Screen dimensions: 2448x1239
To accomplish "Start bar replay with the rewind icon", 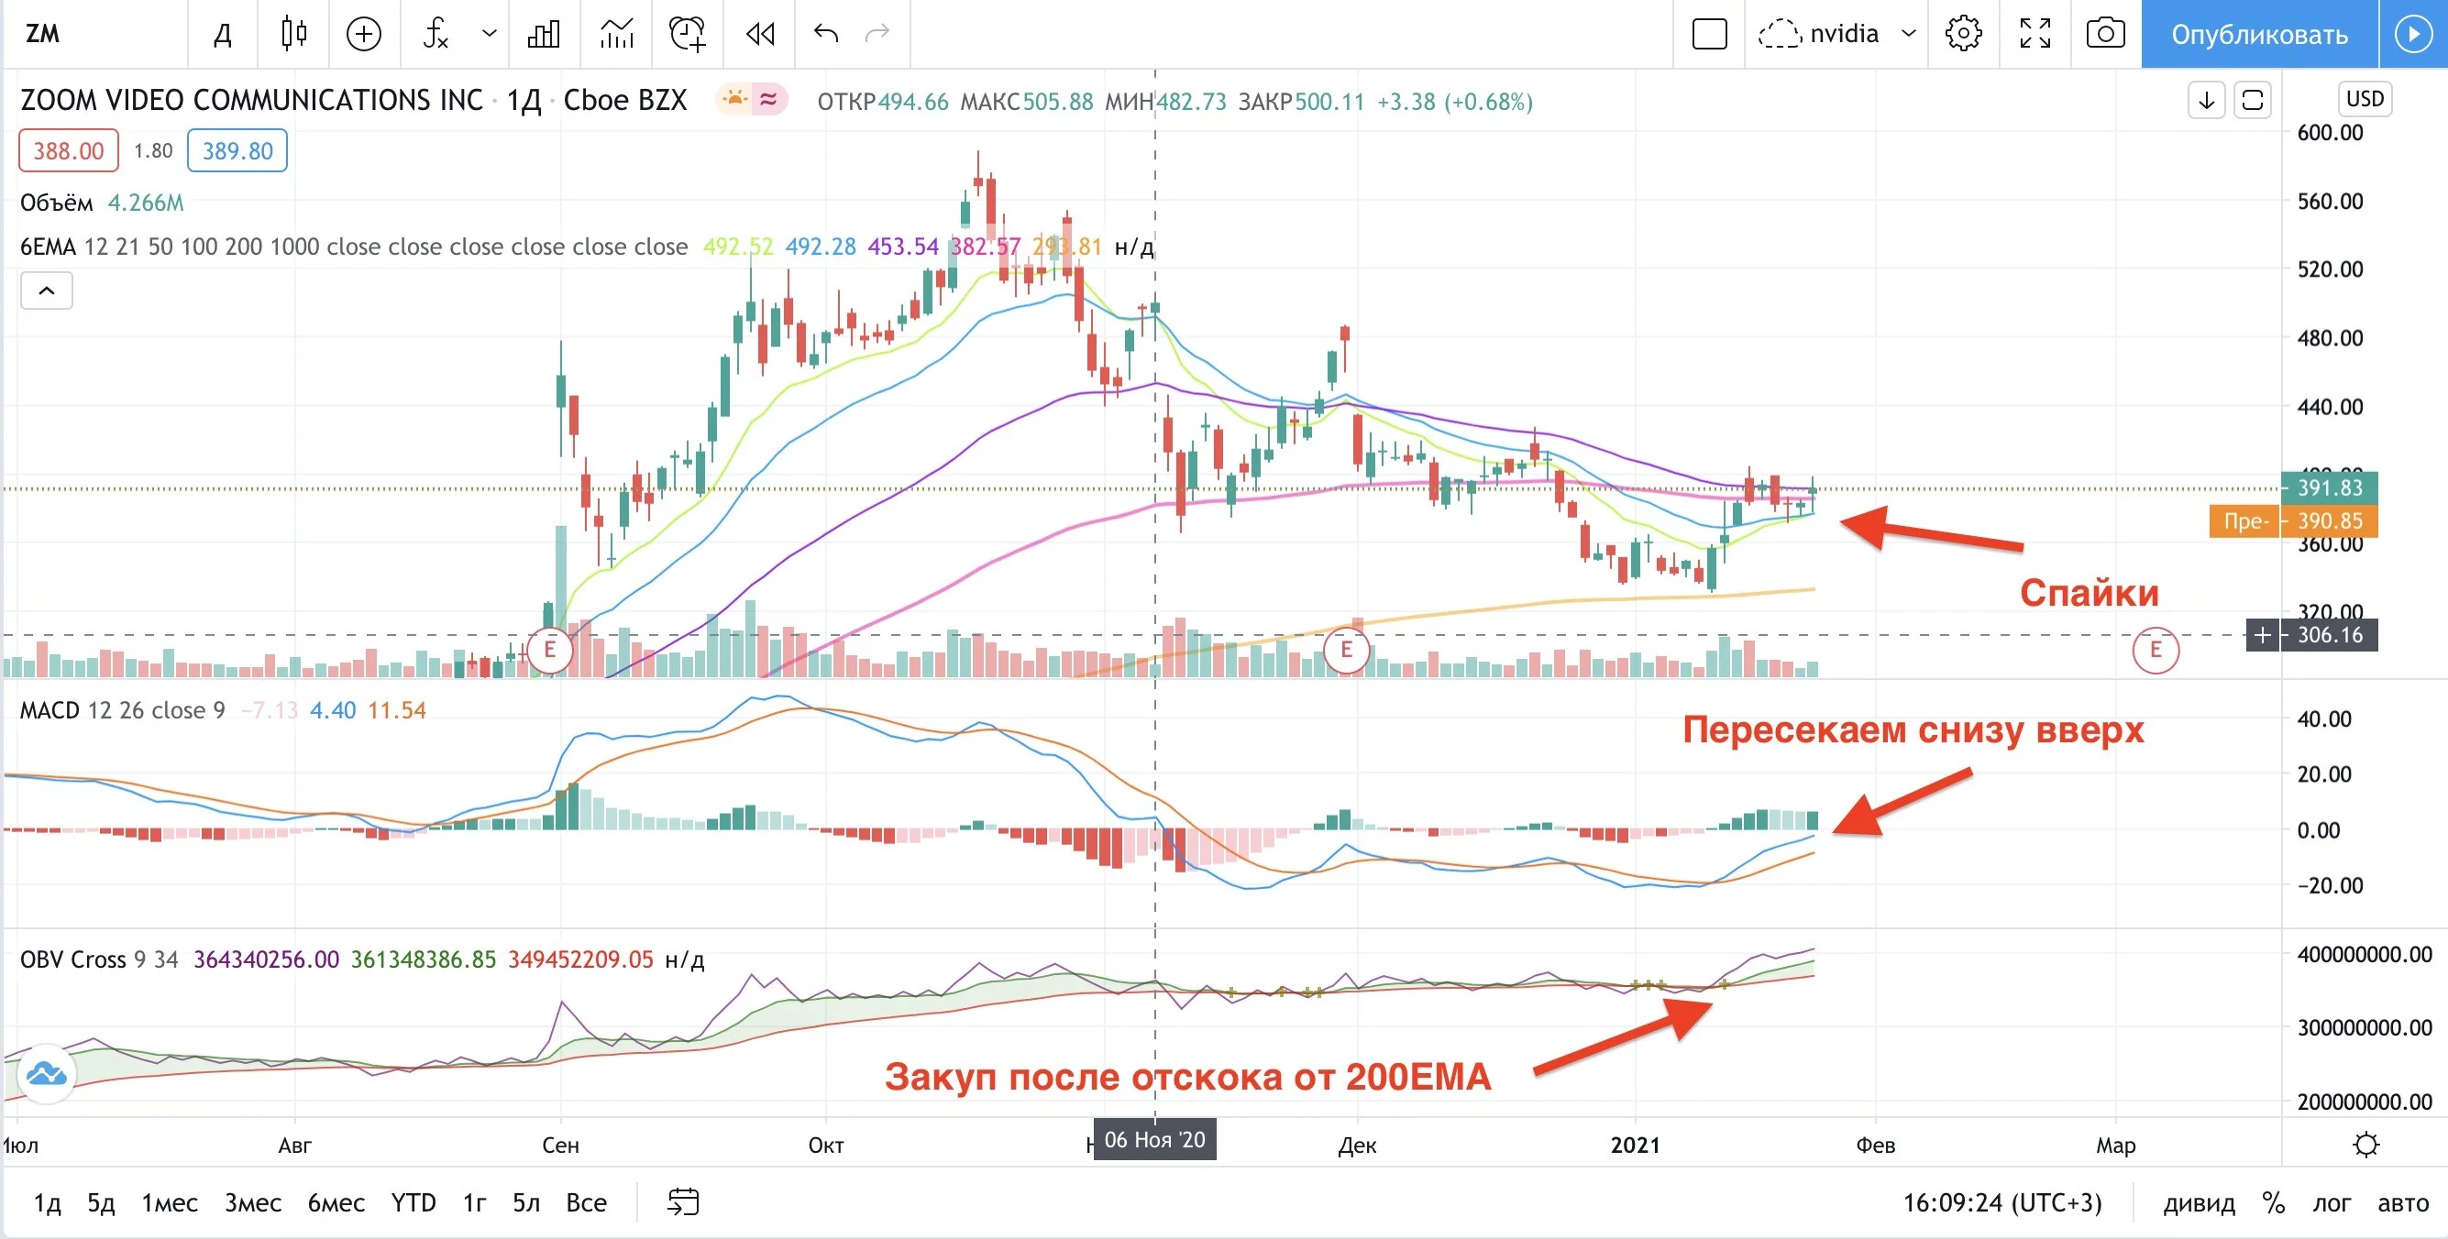I will 760,34.
